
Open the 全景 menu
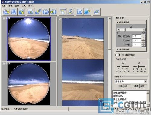click(x=11, y=6)
